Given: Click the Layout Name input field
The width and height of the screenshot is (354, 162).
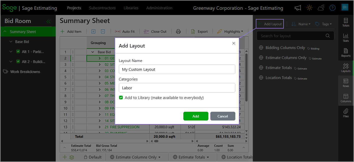Looking at the screenshot, I should [x=177, y=69].
